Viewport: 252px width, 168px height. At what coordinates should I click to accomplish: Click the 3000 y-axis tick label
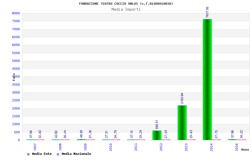coord(16,93)
